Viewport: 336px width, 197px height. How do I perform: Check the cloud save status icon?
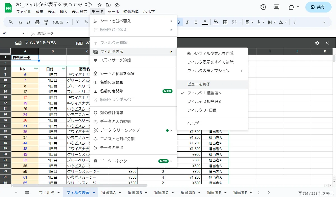point(117,5)
